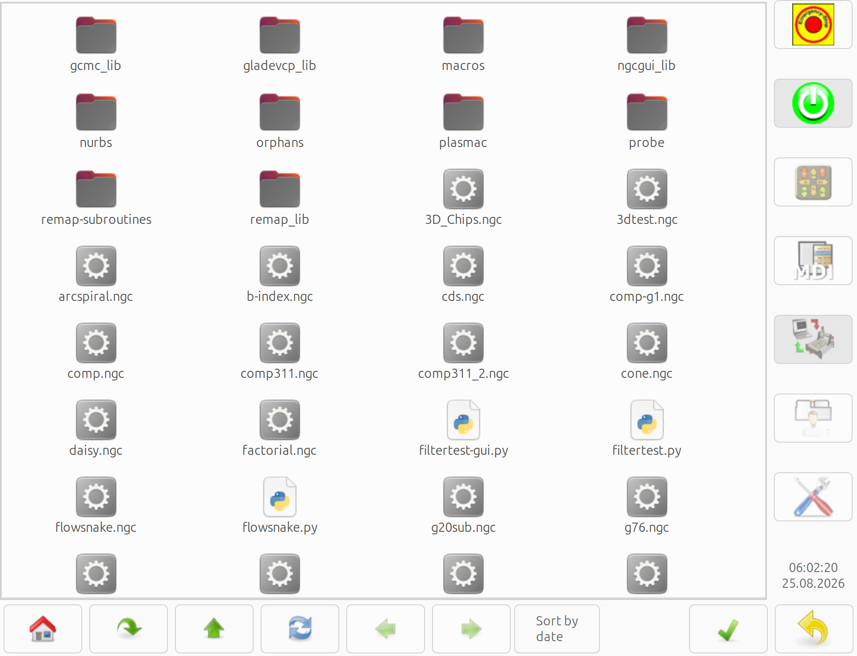Click the jump-to-directory curved arrow

pyautogui.click(x=129, y=629)
